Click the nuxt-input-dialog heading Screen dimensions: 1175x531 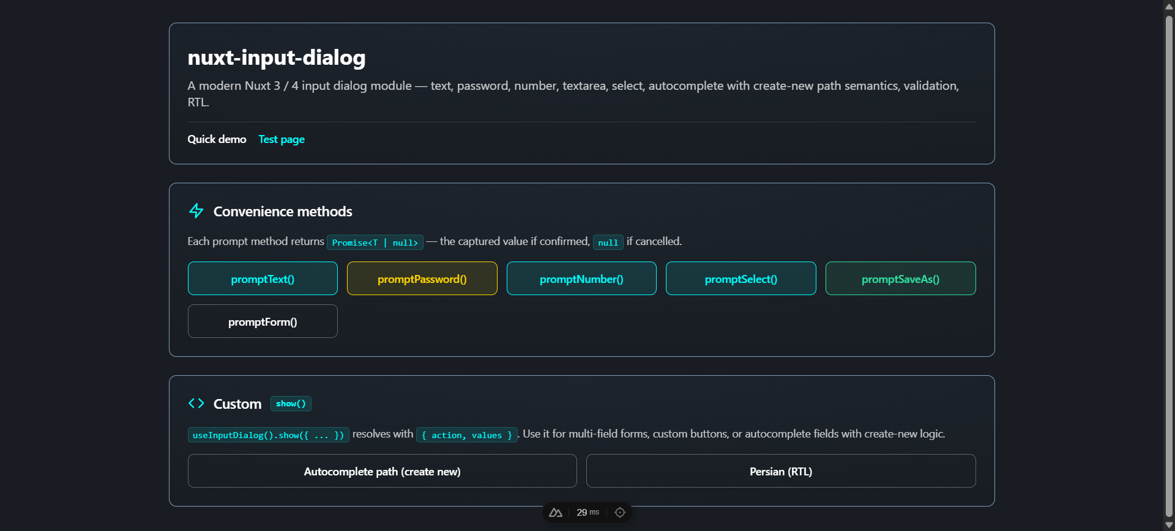277,57
